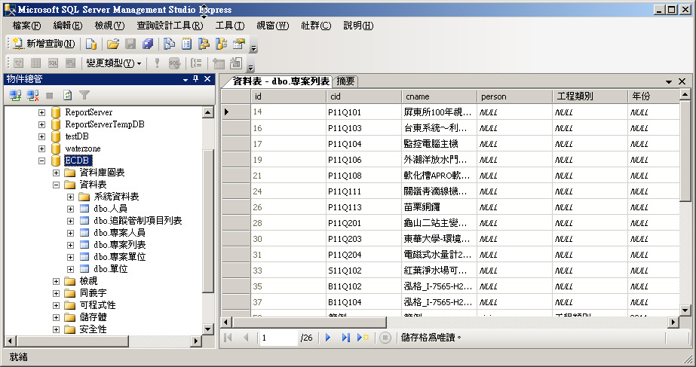
Task: Open the 說明 menu
Action: tap(358, 26)
